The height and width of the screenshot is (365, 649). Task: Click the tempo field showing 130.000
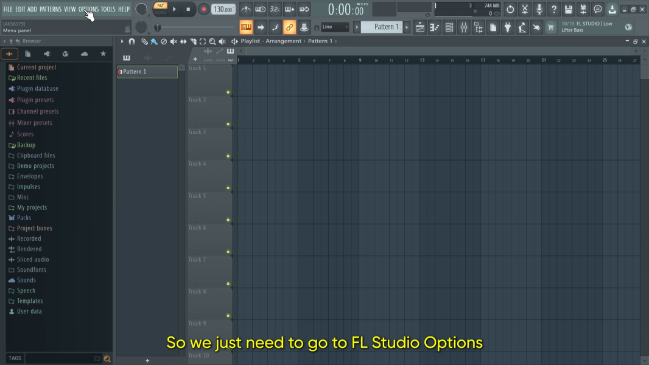tap(223, 9)
